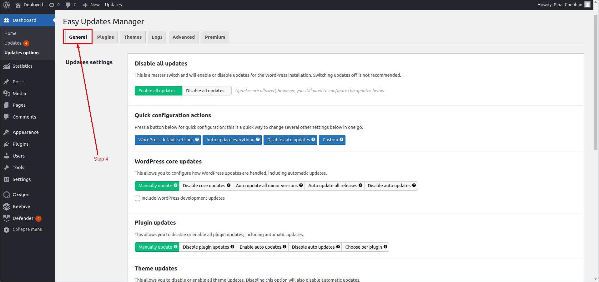Click the Oxygen icon in sidebar
This screenshot has width=599, height=282.
pos(7,195)
